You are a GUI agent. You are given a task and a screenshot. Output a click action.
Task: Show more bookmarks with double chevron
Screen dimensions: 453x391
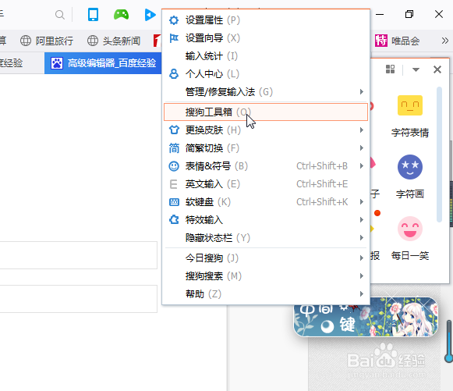tap(445, 41)
